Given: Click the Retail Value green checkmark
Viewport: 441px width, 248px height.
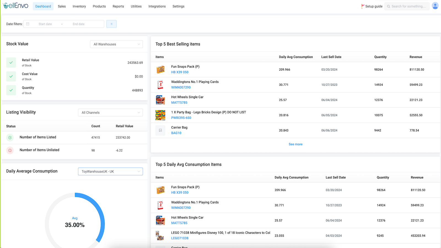Looking at the screenshot, I should coord(11,63).
